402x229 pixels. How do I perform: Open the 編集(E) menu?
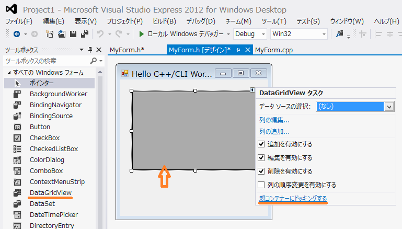[53, 21]
